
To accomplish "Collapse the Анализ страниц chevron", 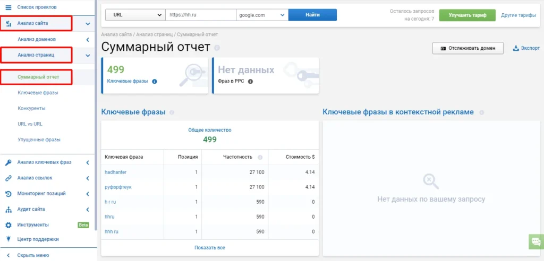I will coord(88,55).
